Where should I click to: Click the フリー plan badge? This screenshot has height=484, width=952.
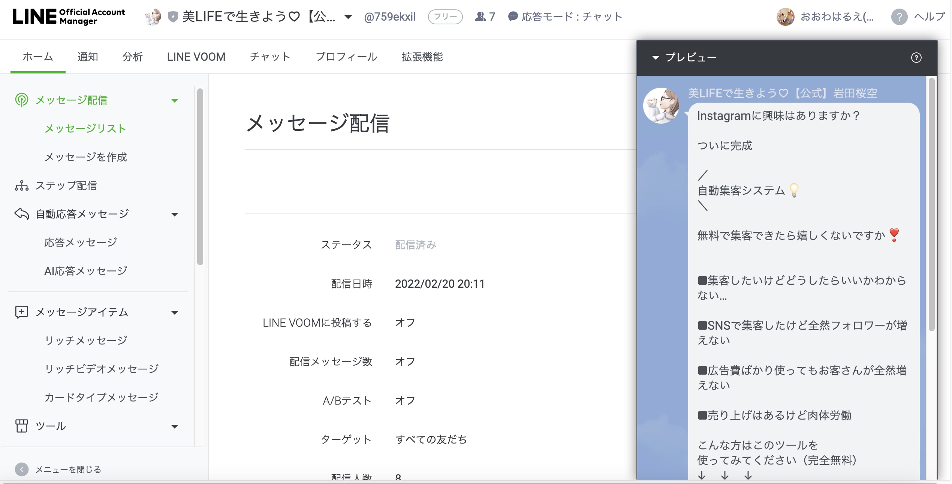[445, 16]
